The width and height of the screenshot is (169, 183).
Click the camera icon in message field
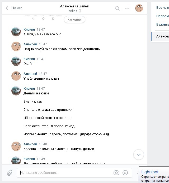(116, 173)
